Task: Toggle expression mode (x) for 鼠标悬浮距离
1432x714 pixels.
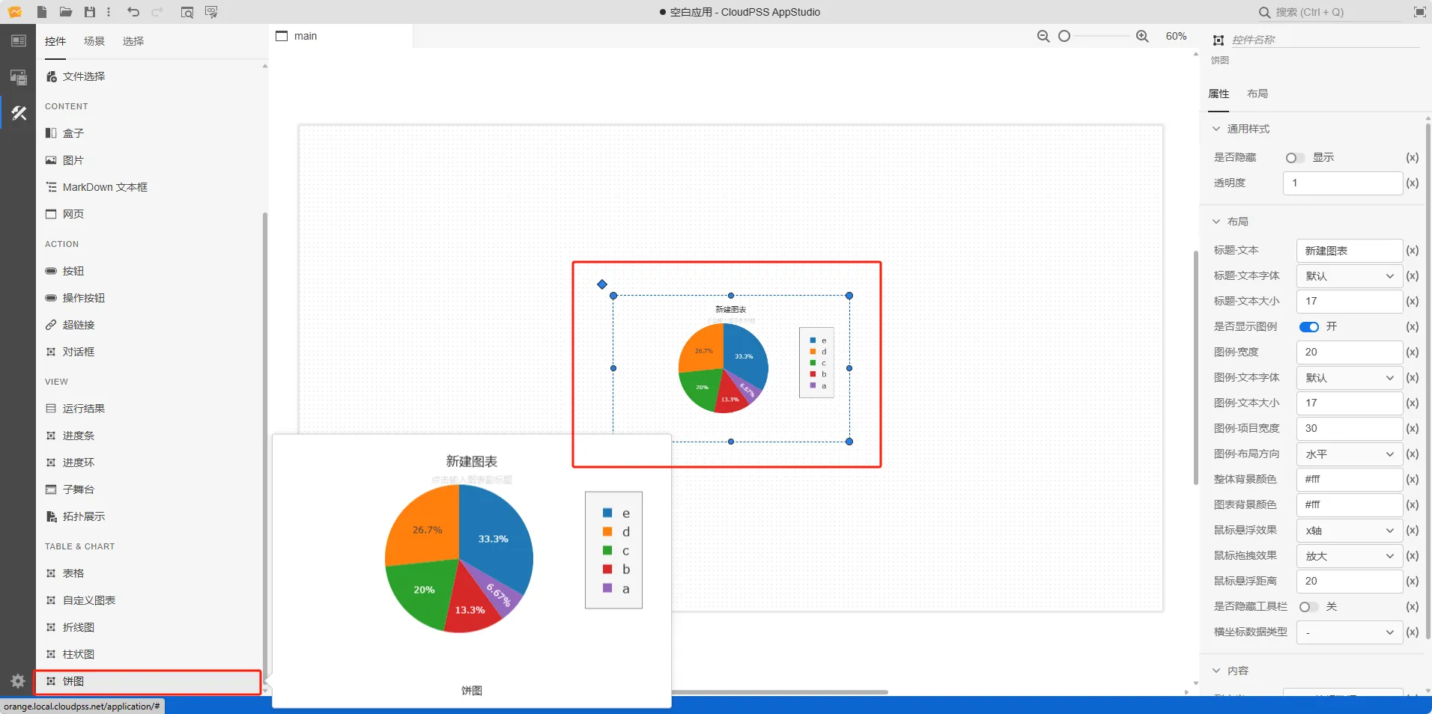Action: click(x=1413, y=582)
